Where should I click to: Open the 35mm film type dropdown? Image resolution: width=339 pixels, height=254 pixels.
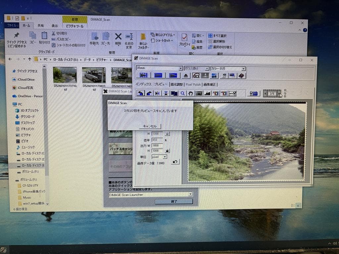click(180, 68)
